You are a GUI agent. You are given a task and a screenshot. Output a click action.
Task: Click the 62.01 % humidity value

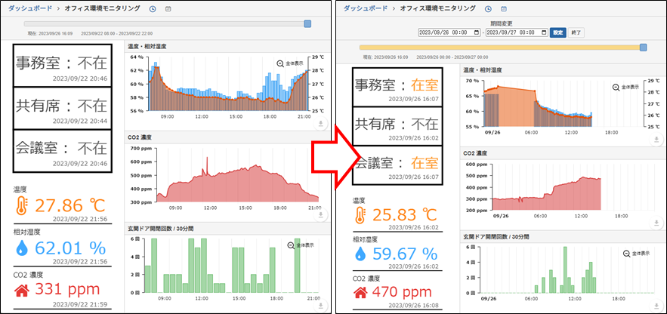(x=69, y=248)
